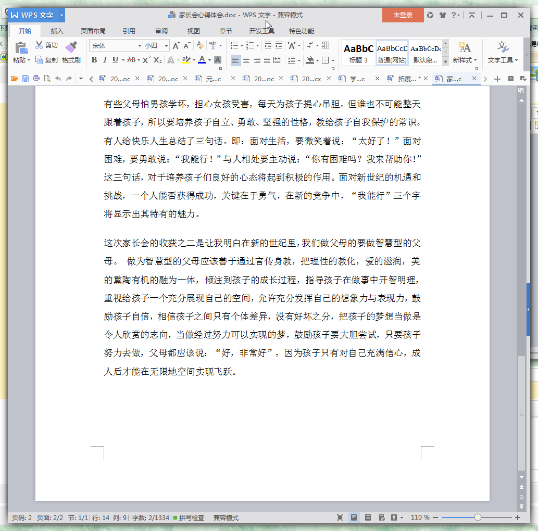Open the 视图 (View) tab
The width and height of the screenshot is (538, 531).
coord(194,31)
